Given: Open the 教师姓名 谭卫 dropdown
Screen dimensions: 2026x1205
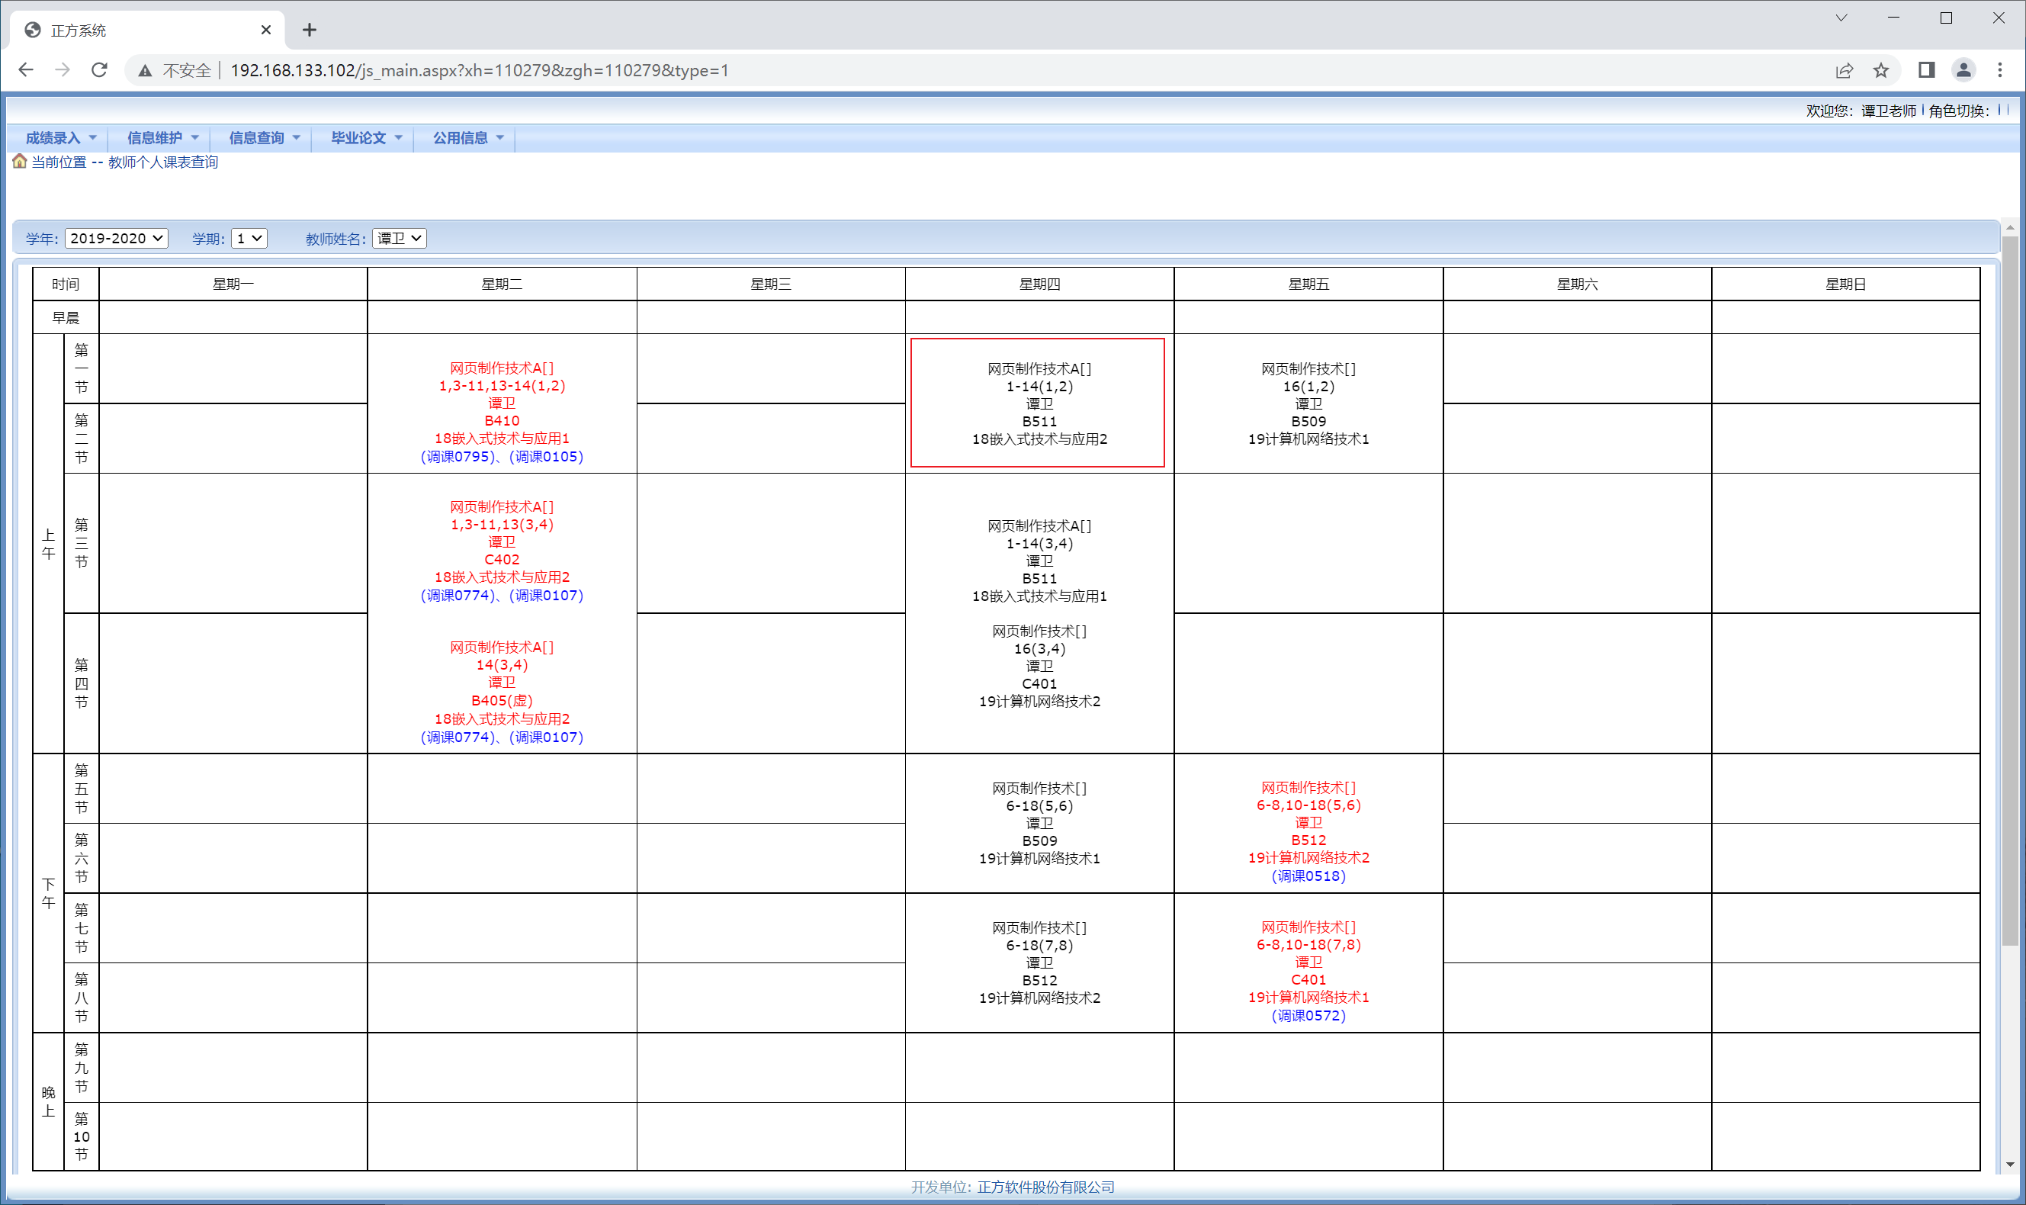Looking at the screenshot, I should click(x=399, y=238).
